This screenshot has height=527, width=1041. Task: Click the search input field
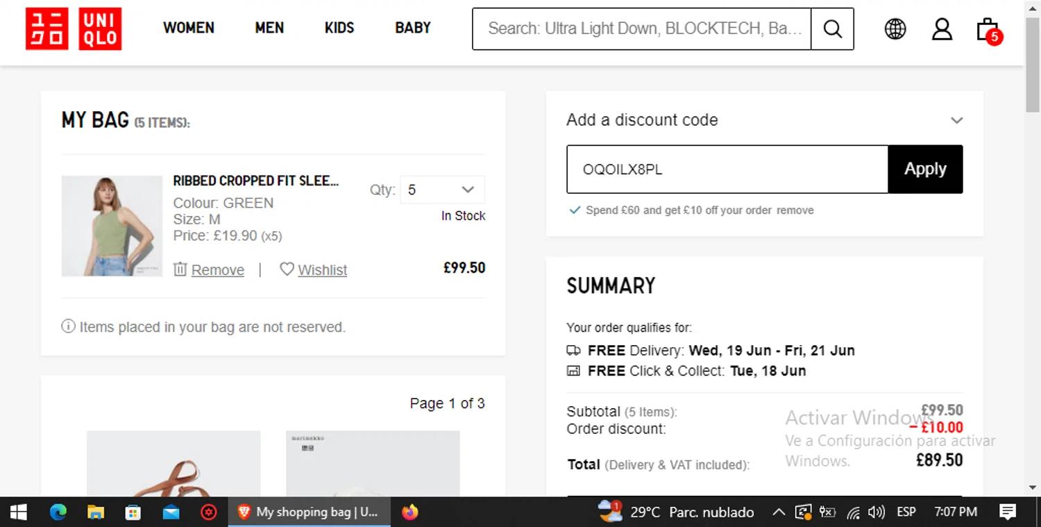pos(642,28)
